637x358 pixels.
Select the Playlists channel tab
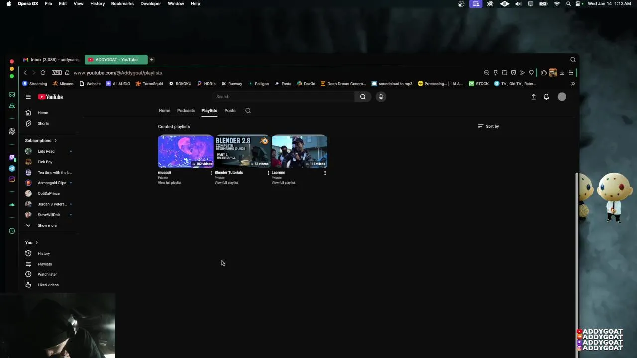[209, 111]
